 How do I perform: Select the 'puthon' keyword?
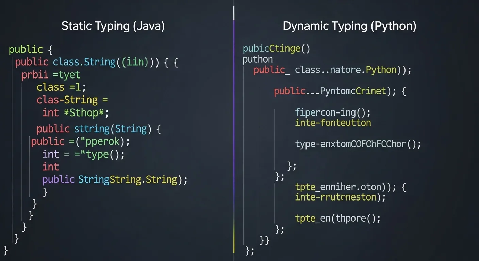[x=258, y=59]
